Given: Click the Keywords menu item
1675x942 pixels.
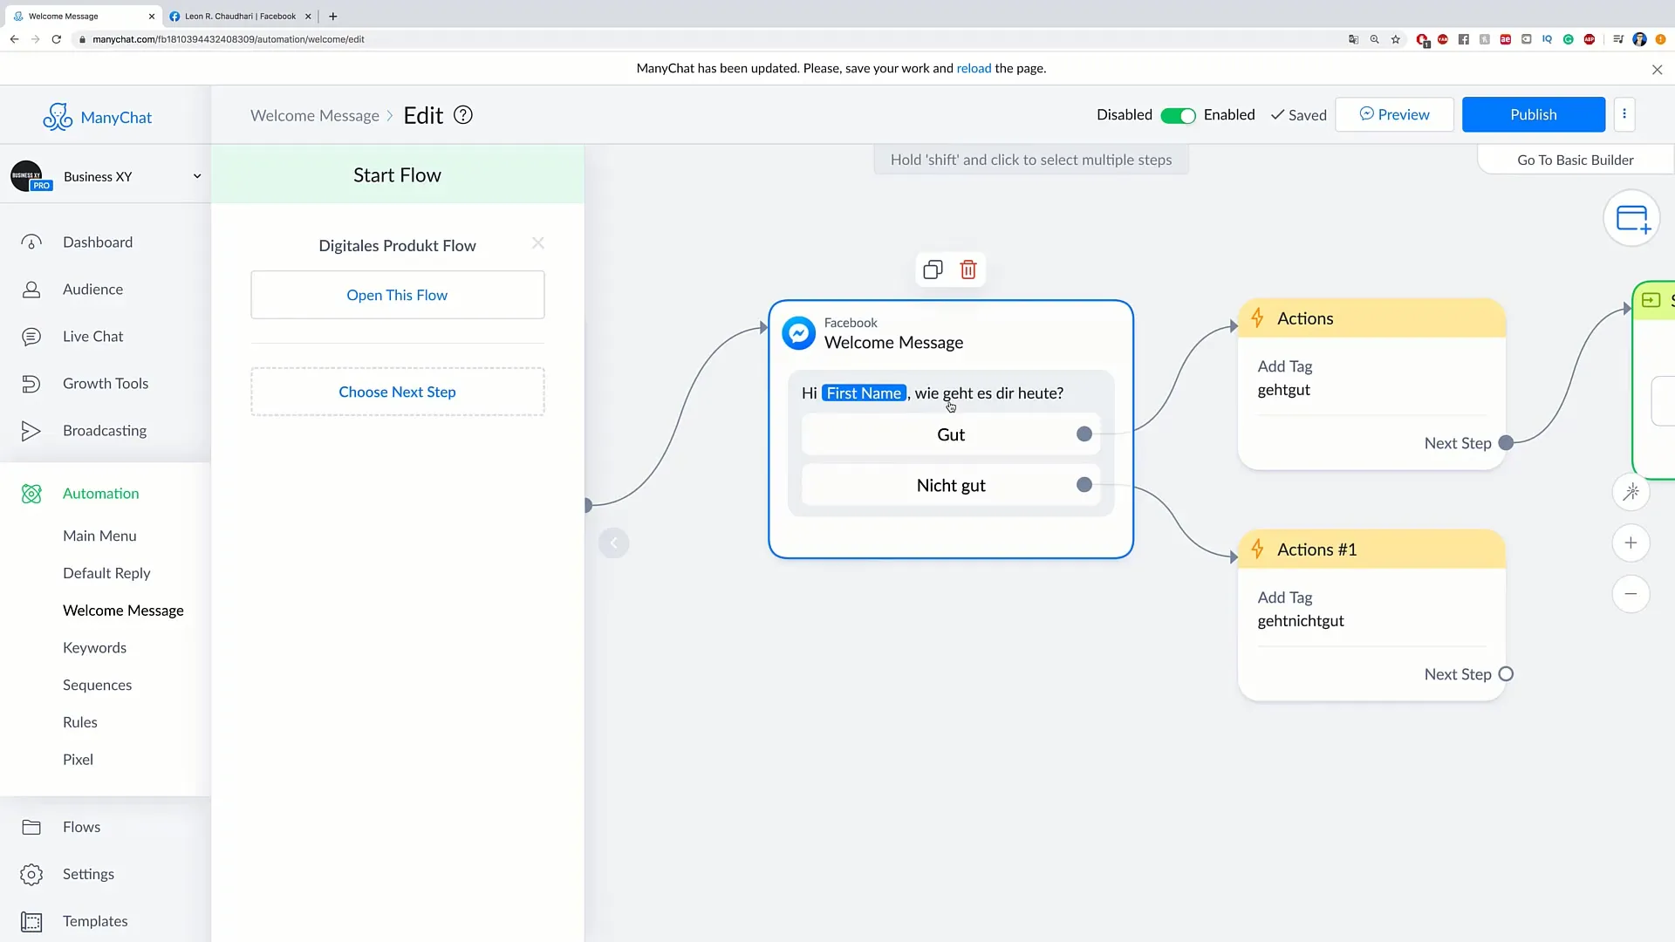Looking at the screenshot, I should [x=94, y=647].
